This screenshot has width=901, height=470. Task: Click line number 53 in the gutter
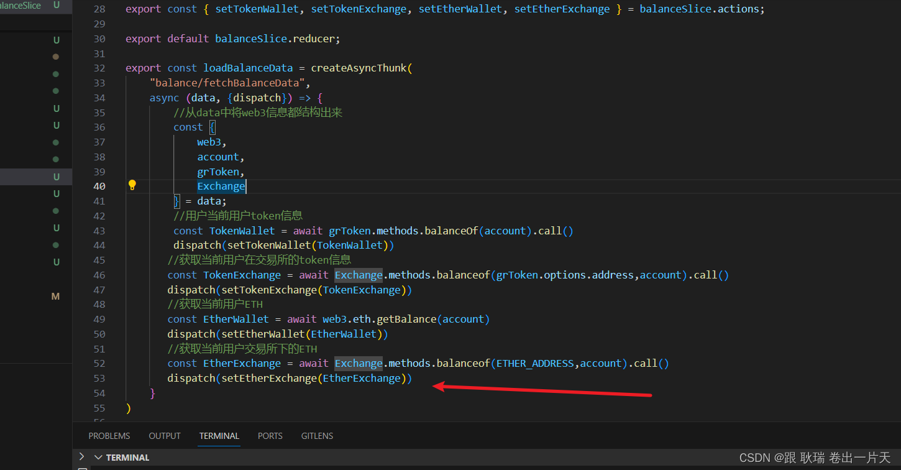(x=99, y=378)
